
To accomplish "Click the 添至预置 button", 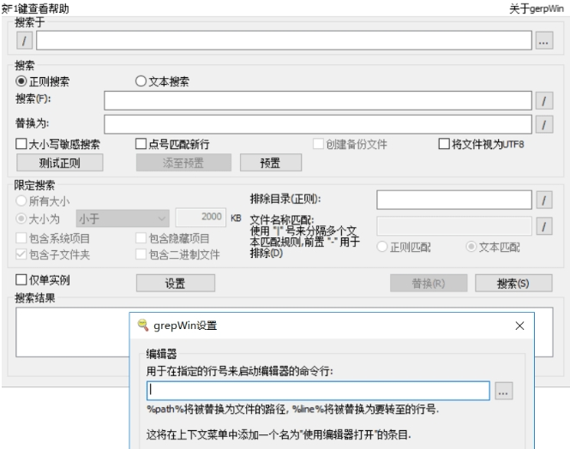I will point(183,163).
